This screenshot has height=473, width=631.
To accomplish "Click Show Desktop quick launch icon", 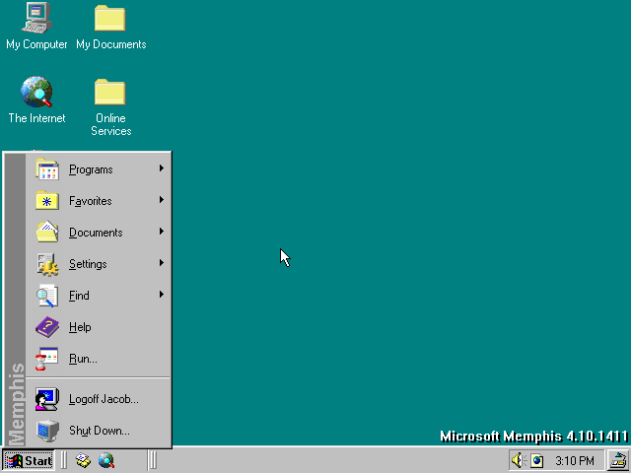I will click(83, 460).
